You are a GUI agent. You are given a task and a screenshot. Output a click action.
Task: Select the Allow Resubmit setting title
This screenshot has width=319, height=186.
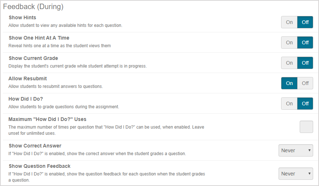(x=28, y=78)
